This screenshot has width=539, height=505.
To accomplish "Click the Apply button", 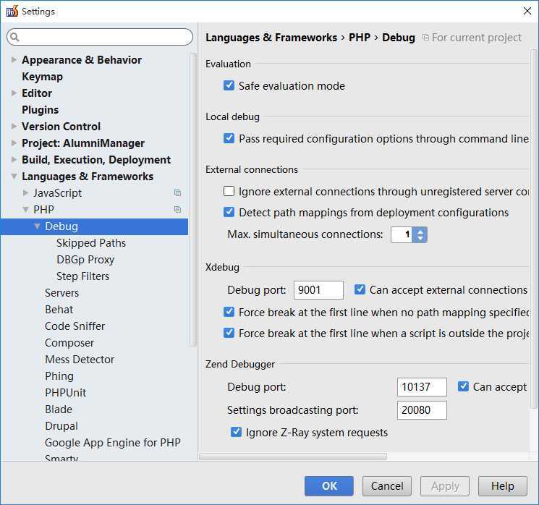I will point(445,485).
